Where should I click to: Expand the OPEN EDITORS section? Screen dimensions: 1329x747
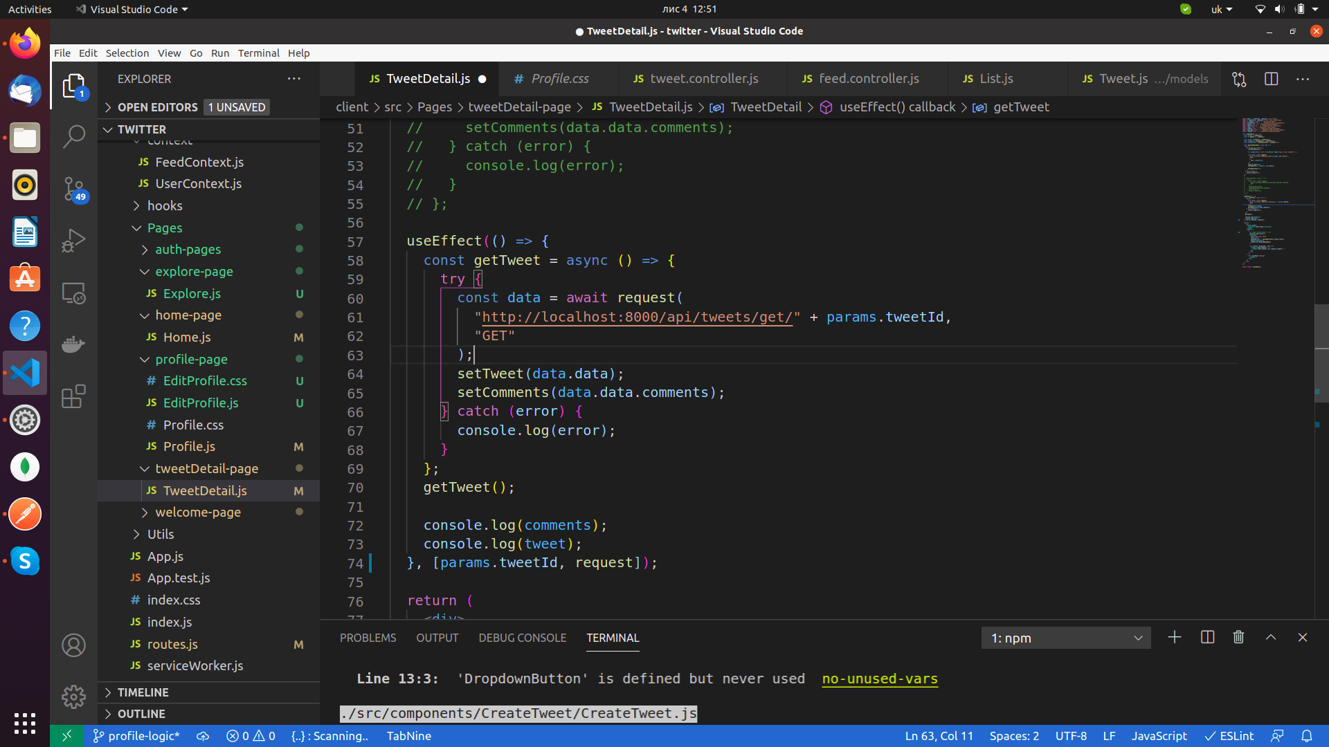pos(208,107)
